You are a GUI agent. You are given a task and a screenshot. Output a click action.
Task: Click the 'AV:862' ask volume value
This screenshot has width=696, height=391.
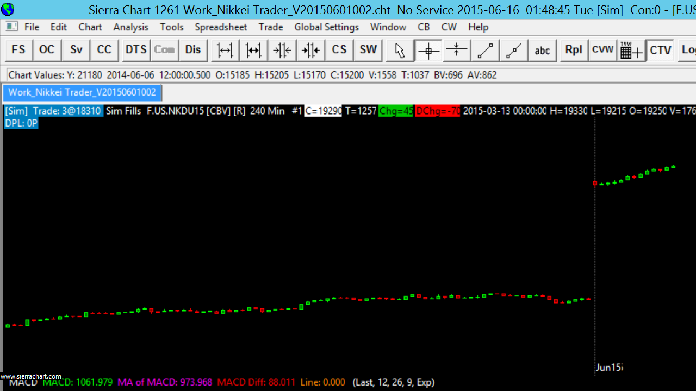(x=482, y=75)
